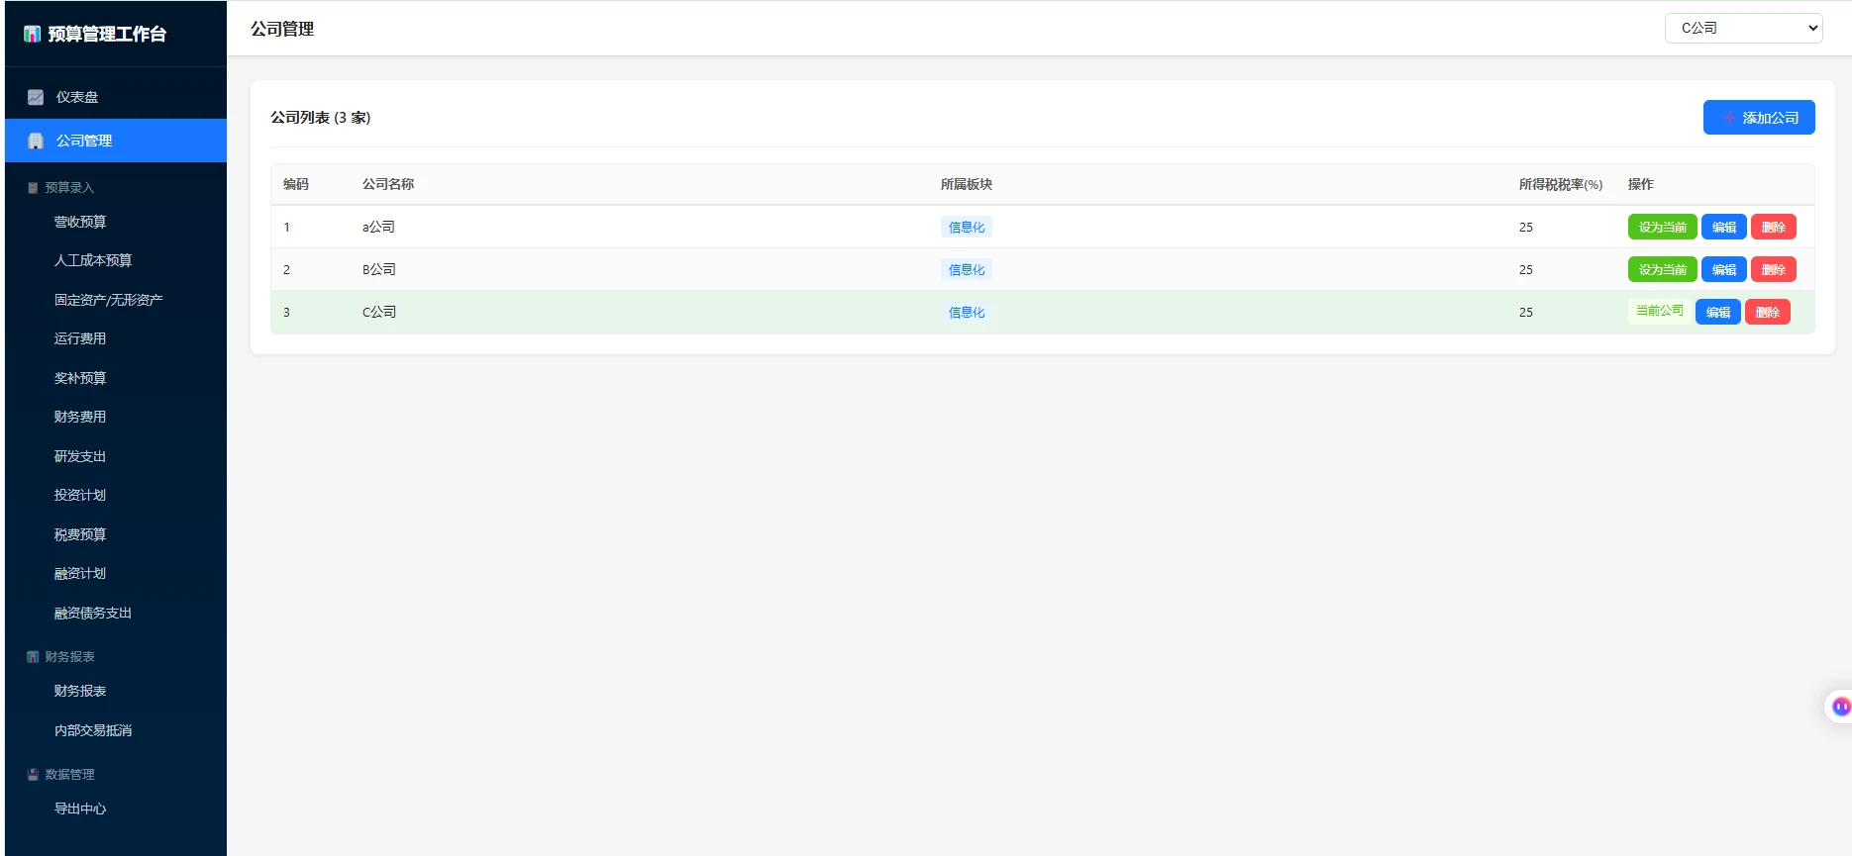Set B公司 as current company

point(1662,269)
